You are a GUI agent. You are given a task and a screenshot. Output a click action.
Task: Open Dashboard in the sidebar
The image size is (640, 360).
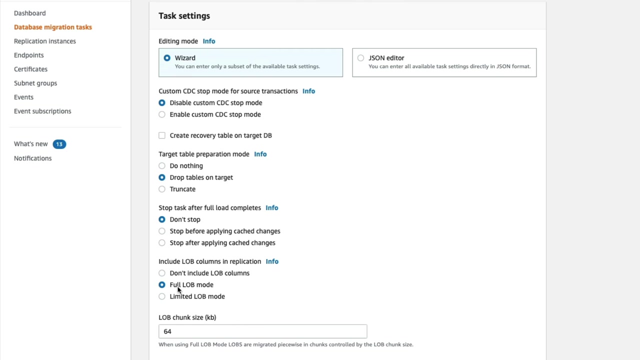pyautogui.click(x=29, y=13)
